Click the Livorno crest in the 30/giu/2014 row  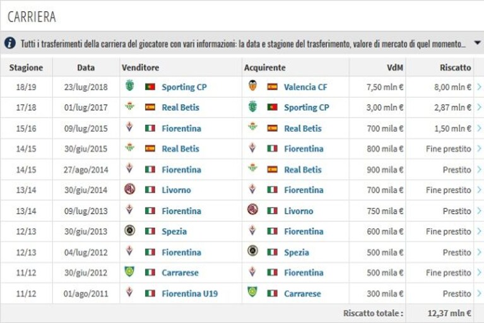(129, 189)
